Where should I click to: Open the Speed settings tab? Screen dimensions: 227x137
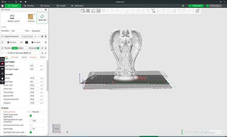[x=24, y=57]
